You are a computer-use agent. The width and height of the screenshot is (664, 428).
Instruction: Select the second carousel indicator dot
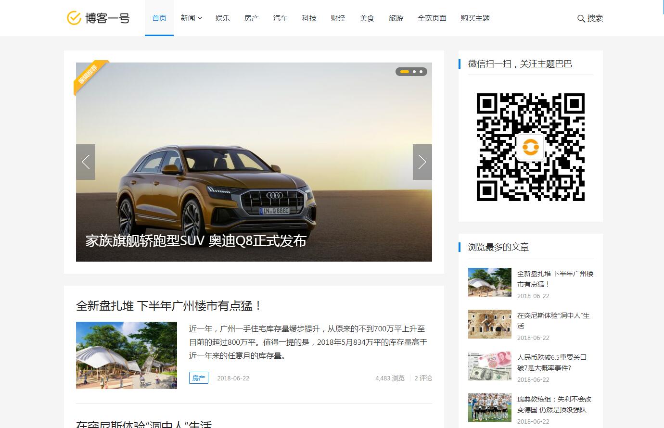[414, 72]
